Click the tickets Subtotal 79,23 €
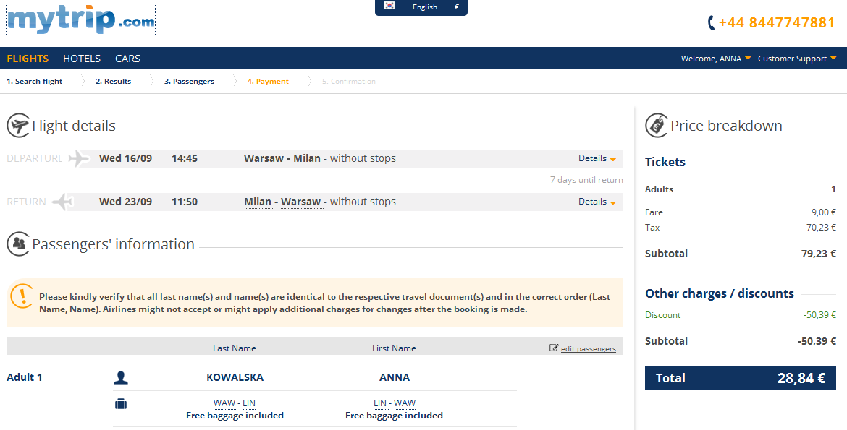This screenshot has height=430, width=847. point(818,254)
